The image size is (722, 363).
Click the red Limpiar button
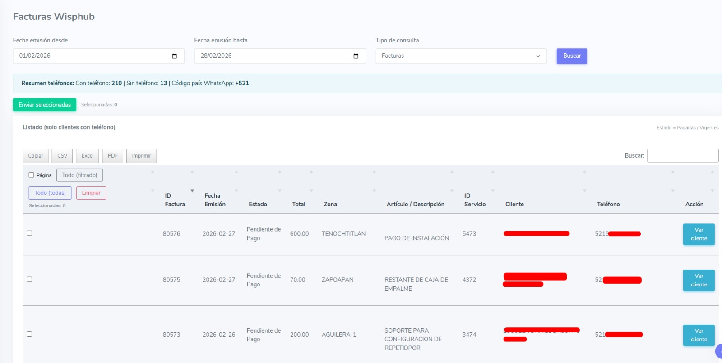click(x=91, y=193)
